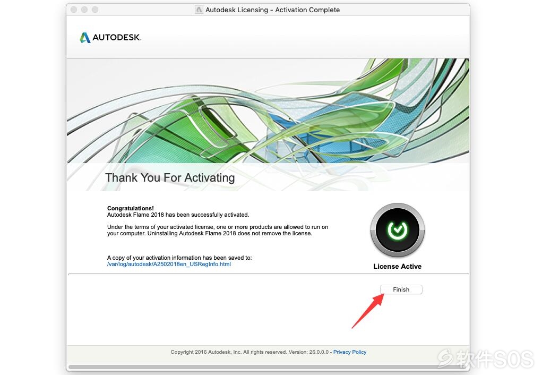The width and height of the screenshot is (542, 375).
Task: Click the zoom window button
Action: pos(95,10)
